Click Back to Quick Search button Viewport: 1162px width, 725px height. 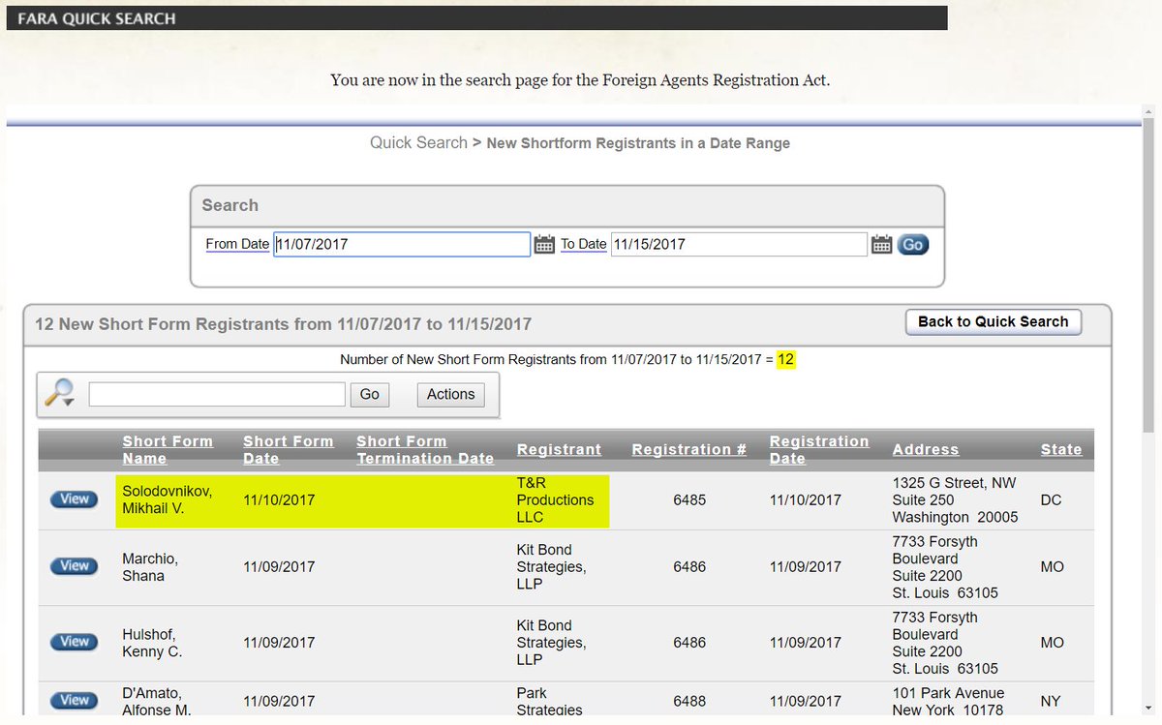pos(994,321)
